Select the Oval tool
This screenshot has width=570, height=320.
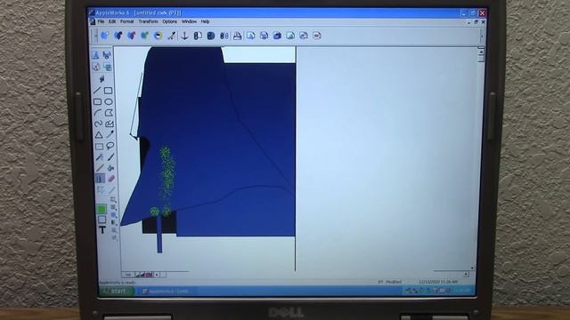(109, 101)
